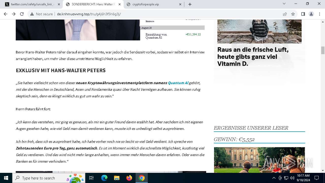325x183 pixels.
Task: Click the Herrn Peters fährt fort text
Action: pyautogui.click(x=33, y=109)
